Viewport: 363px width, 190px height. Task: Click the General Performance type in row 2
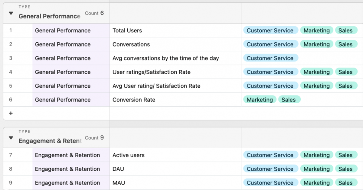pos(71,44)
